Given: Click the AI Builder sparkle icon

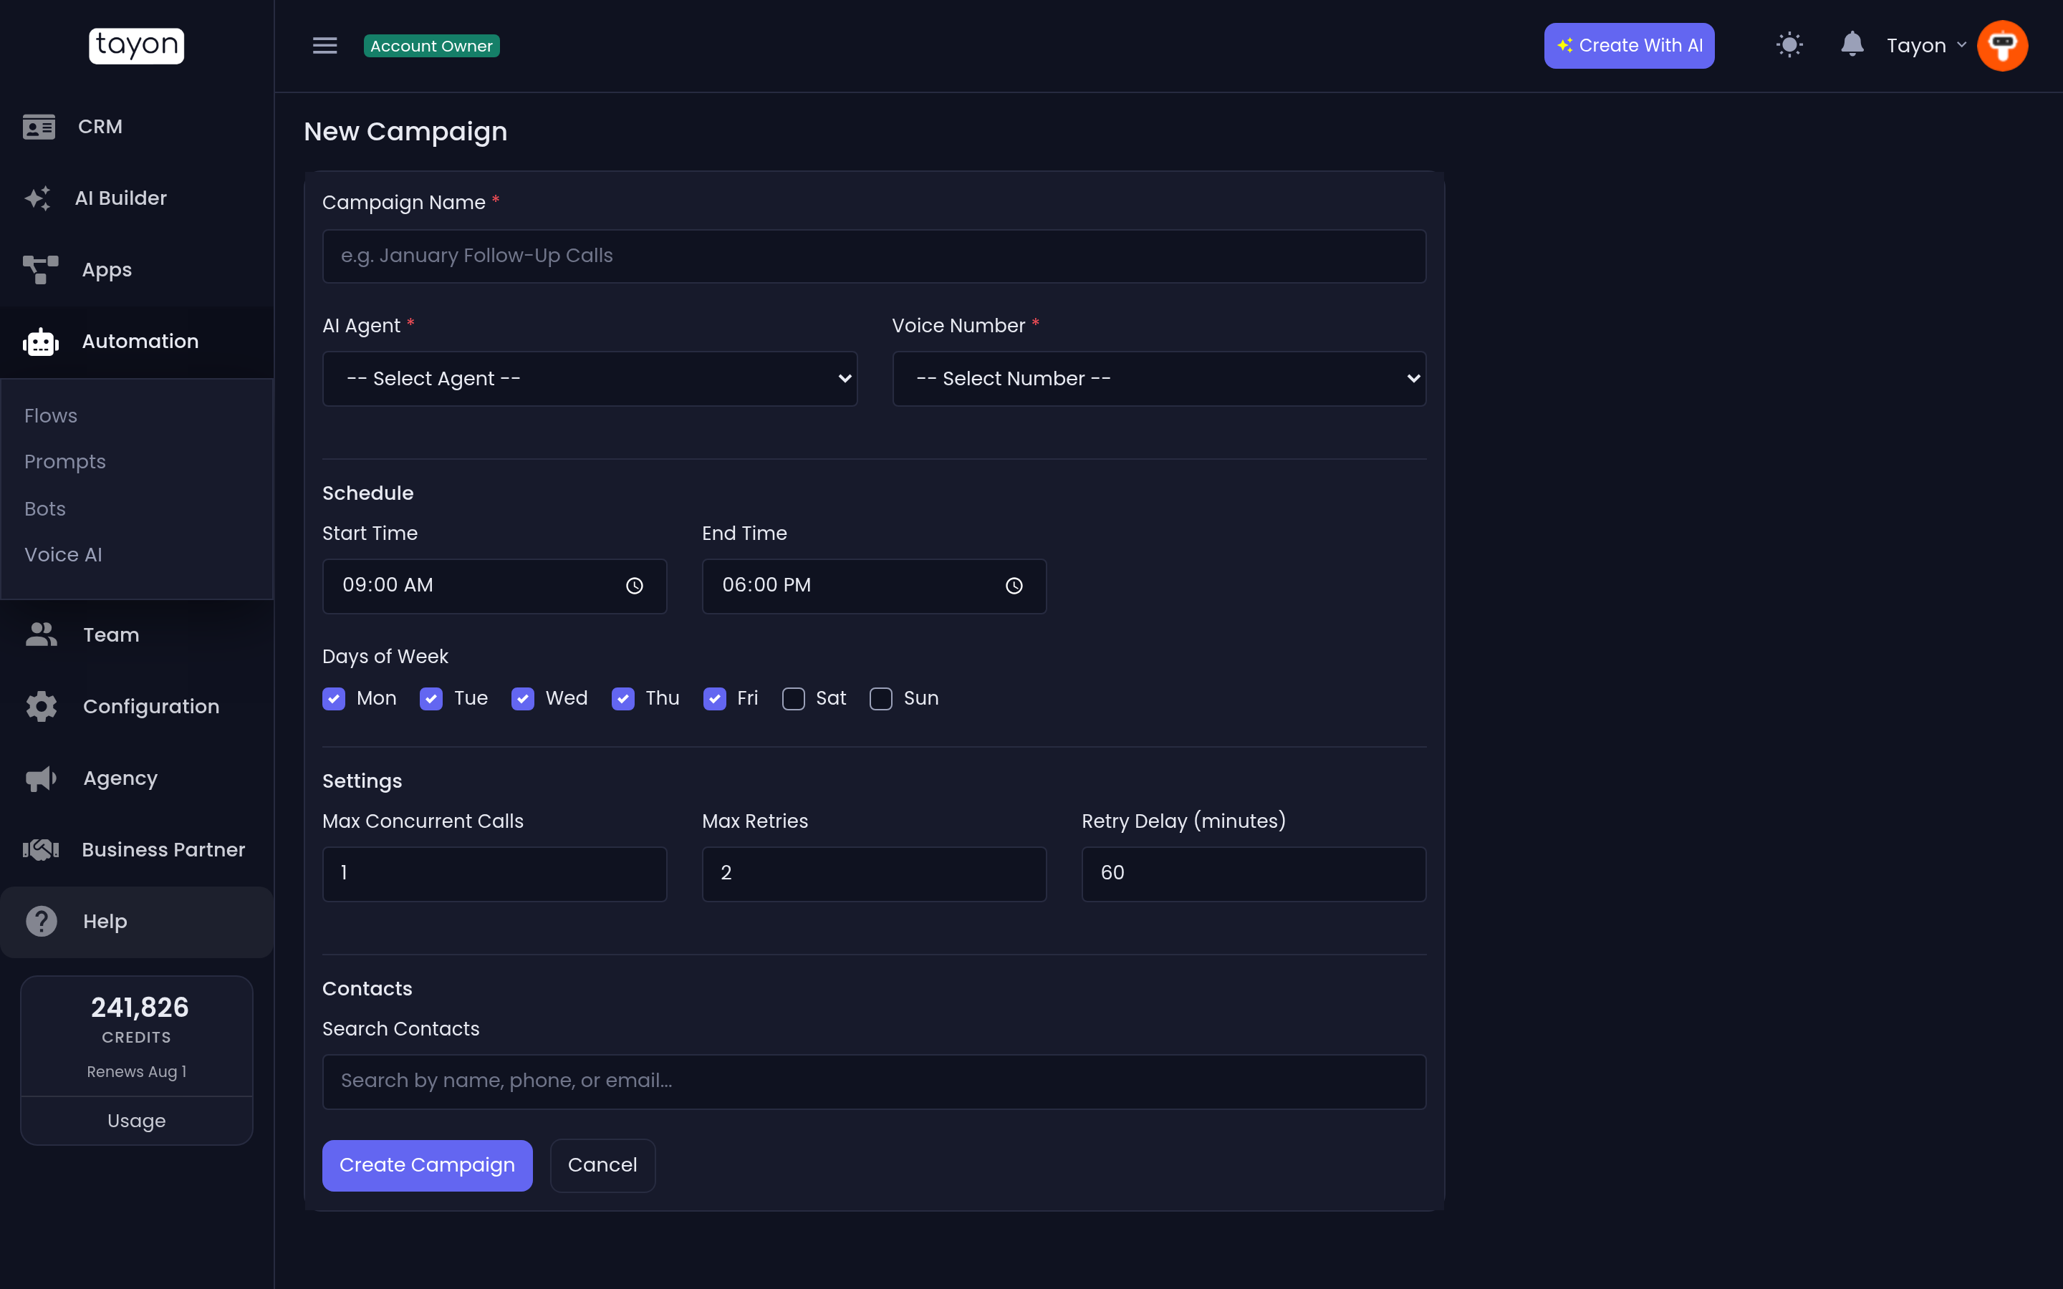Looking at the screenshot, I should (x=39, y=198).
